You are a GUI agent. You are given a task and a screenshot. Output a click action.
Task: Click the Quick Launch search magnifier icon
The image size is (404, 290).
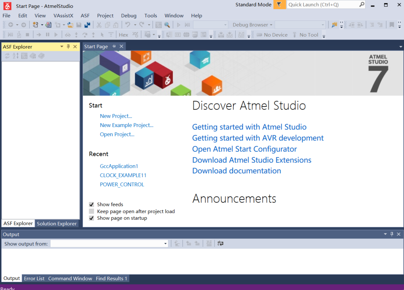[361, 4]
